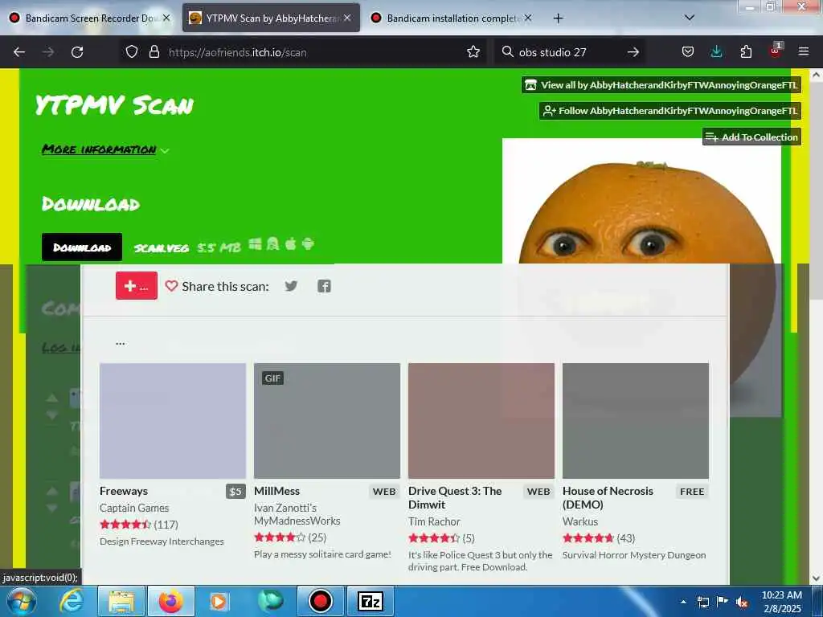
Task: Switch to Bandicam Screen Recorder tab
Action: coord(90,18)
